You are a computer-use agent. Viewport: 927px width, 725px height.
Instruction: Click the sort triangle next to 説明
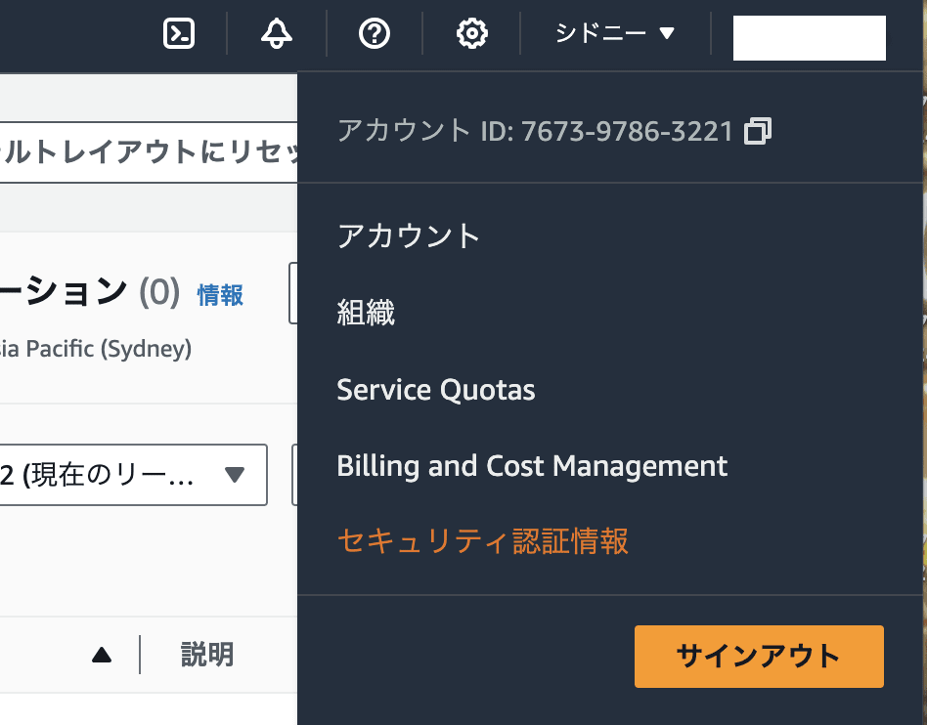103,655
